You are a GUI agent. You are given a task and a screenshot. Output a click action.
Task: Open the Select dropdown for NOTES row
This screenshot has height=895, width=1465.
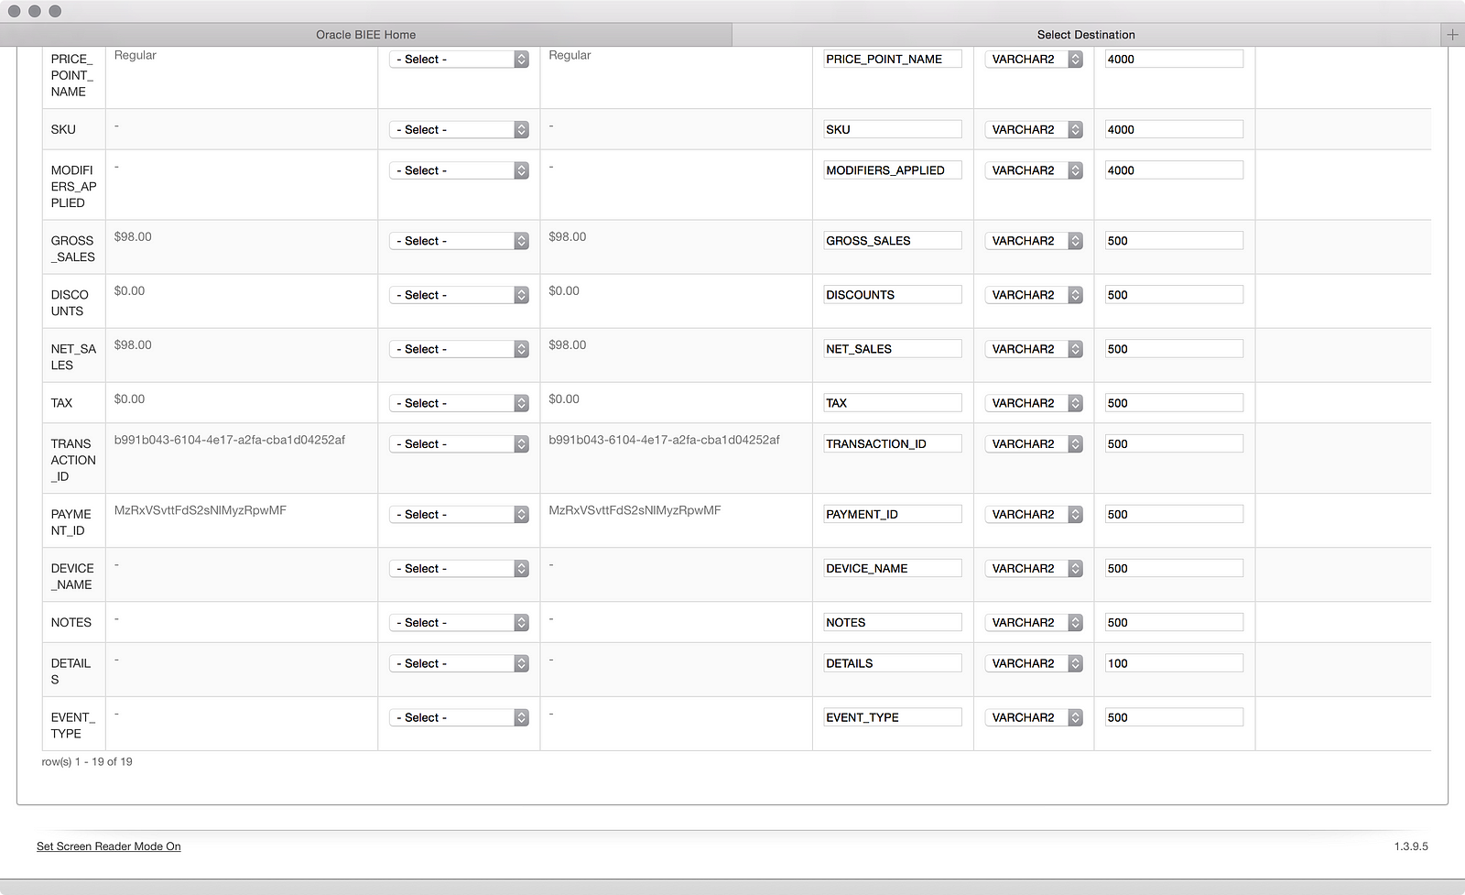(x=460, y=623)
